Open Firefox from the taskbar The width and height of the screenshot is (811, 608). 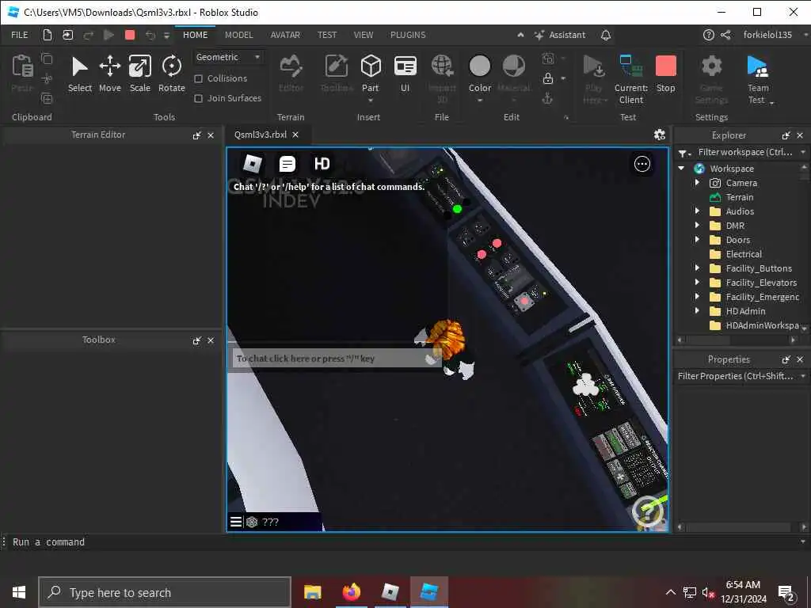tap(351, 592)
